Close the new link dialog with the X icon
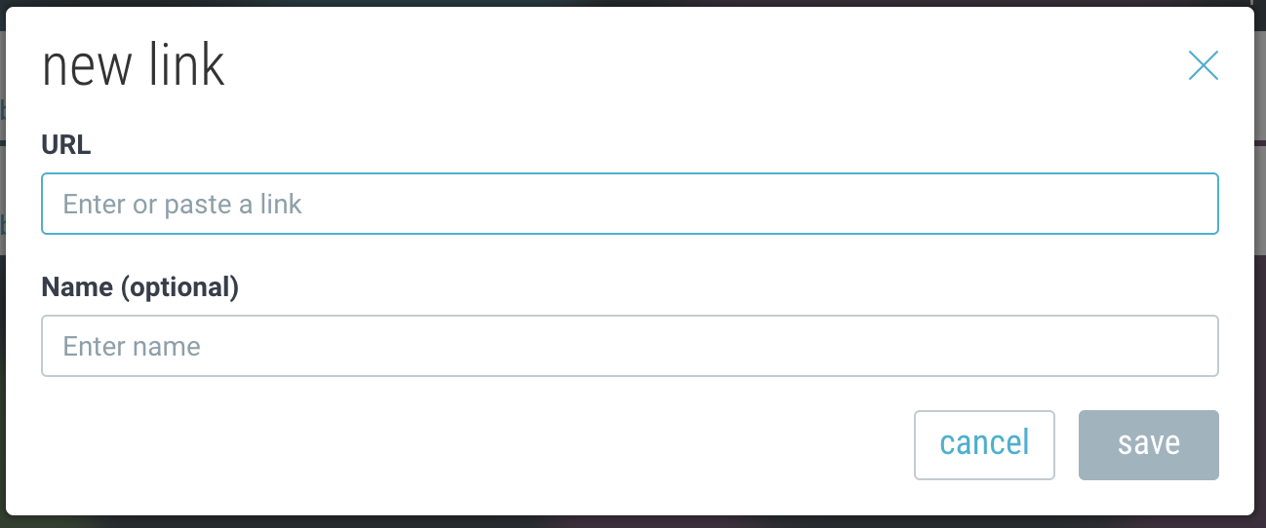1266x528 pixels. point(1203,65)
